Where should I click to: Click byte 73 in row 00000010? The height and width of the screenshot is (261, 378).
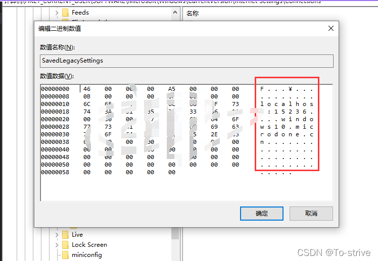point(235,105)
